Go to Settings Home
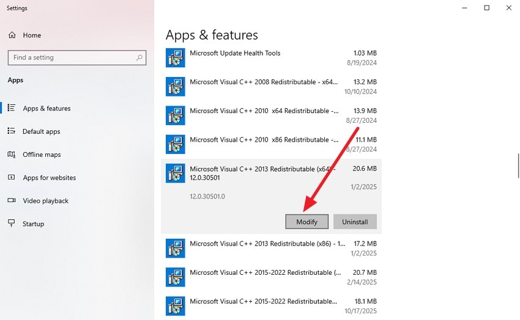 click(x=77, y=35)
